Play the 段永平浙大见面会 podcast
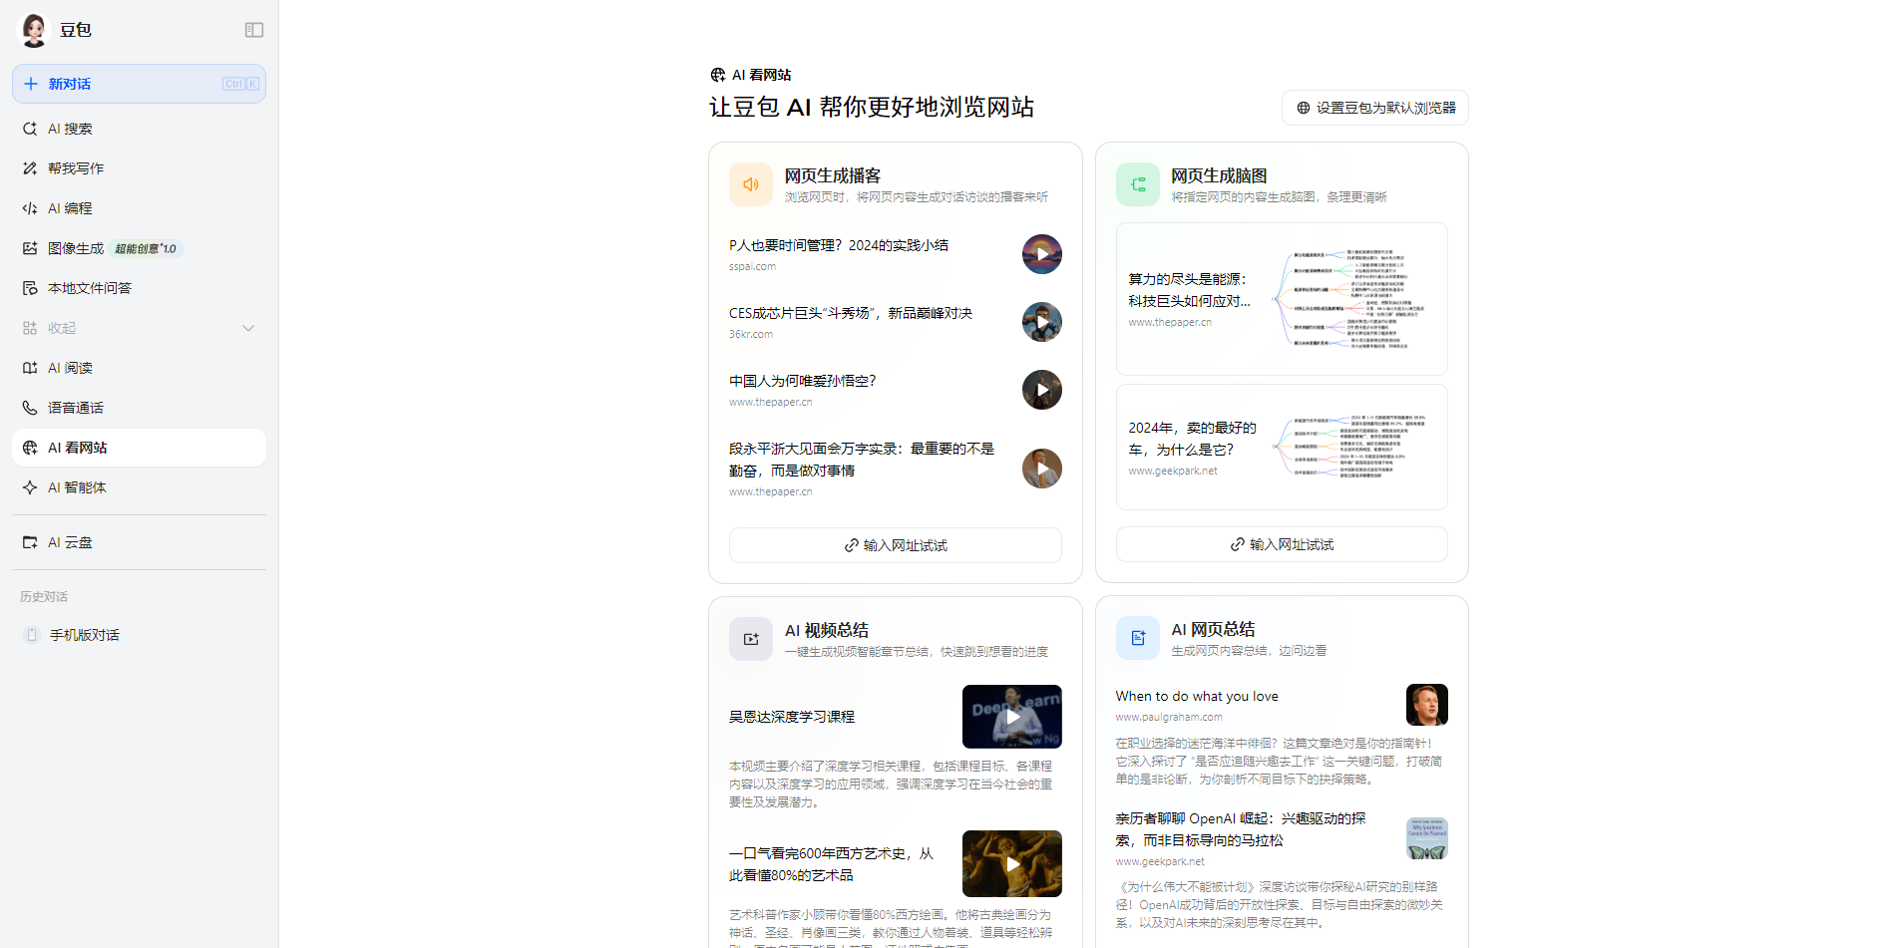Image resolution: width=1895 pixels, height=948 pixels. tap(1042, 469)
